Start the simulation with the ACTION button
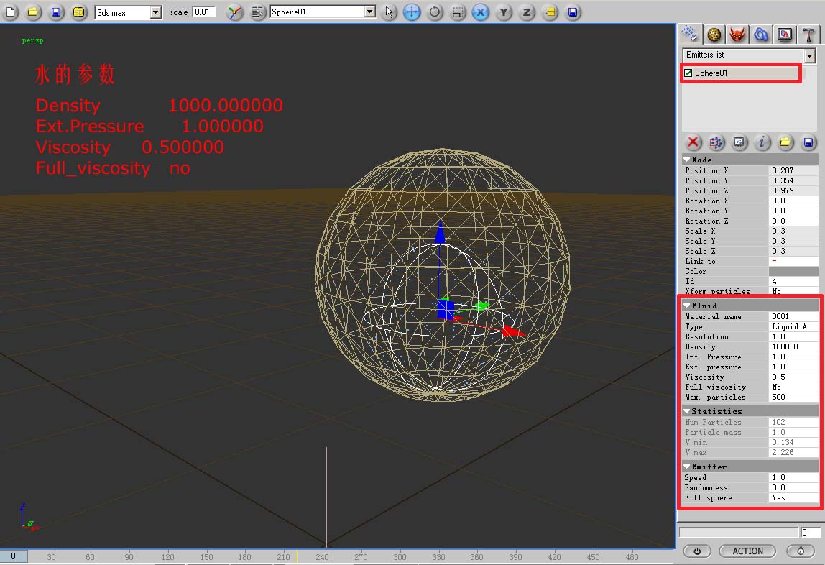The width and height of the screenshot is (825, 565). tap(747, 551)
